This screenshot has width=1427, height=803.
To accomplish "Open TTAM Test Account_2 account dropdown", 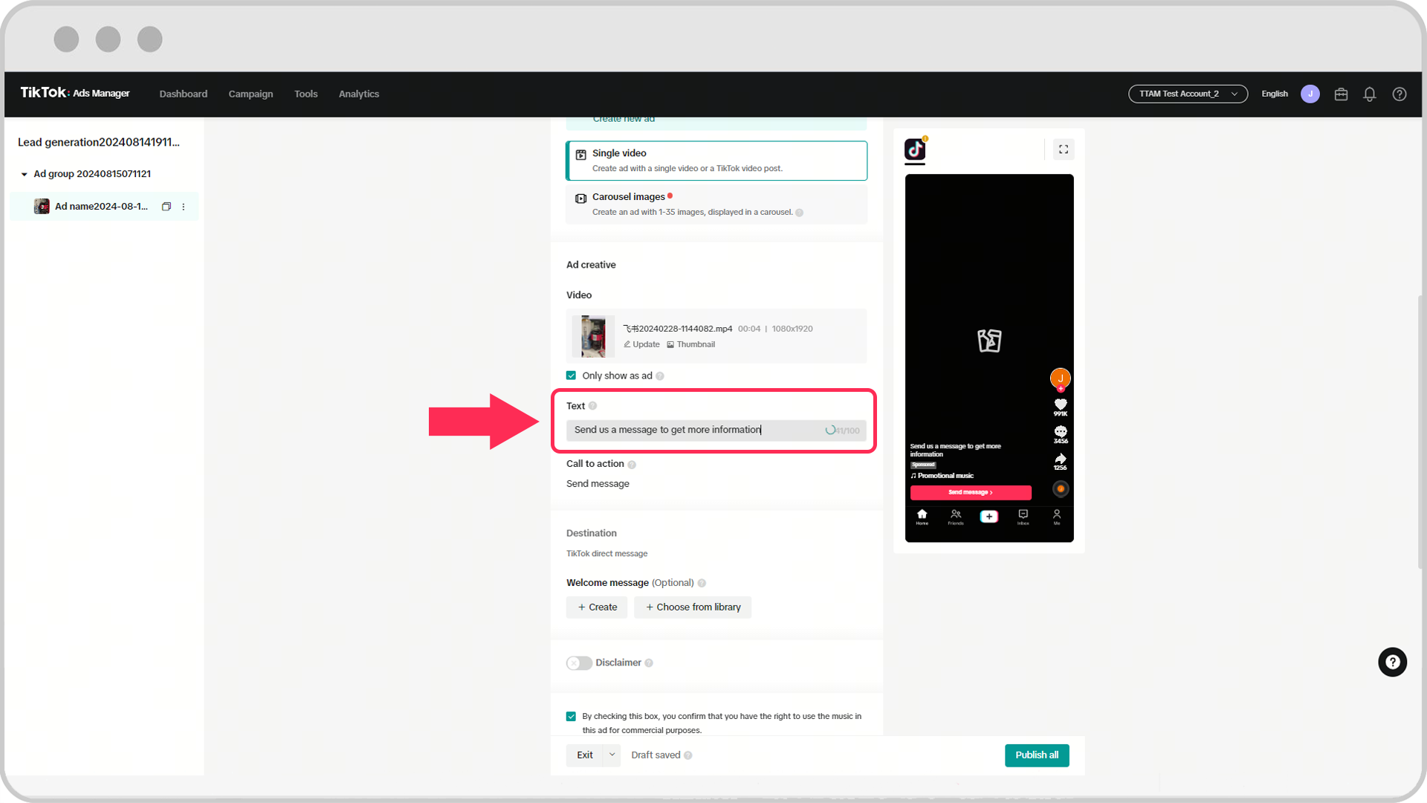I will click(x=1187, y=94).
